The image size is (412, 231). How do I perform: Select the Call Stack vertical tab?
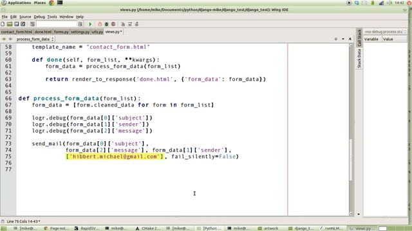359,38
